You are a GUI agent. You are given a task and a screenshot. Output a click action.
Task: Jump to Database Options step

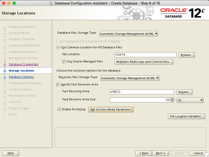[x=21, y=77]
